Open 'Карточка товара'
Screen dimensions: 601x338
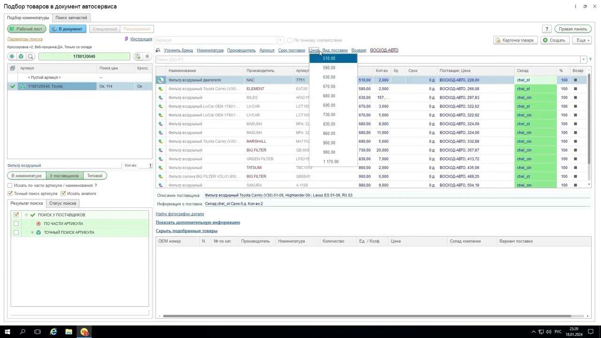click(x=516, y=40)
